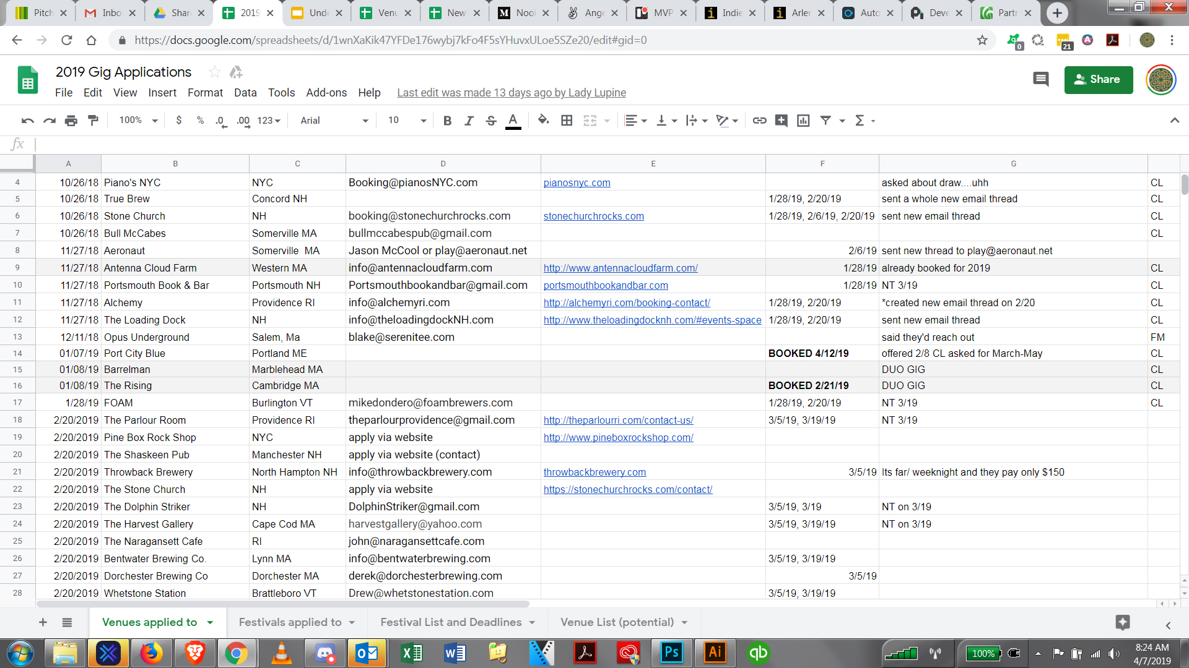Click the Redo icon in toolbar
Screen dimensions: 1189x668
(x=50, y=121)
